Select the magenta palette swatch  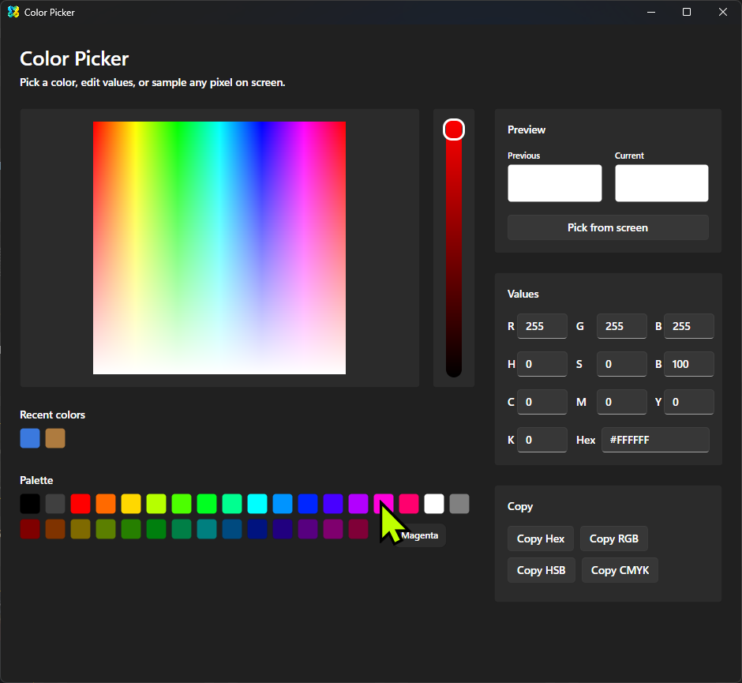(x=384, y=502)
